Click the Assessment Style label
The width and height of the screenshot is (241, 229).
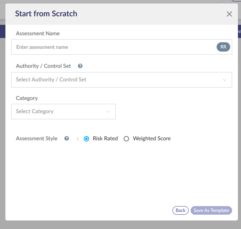(36, 138)
